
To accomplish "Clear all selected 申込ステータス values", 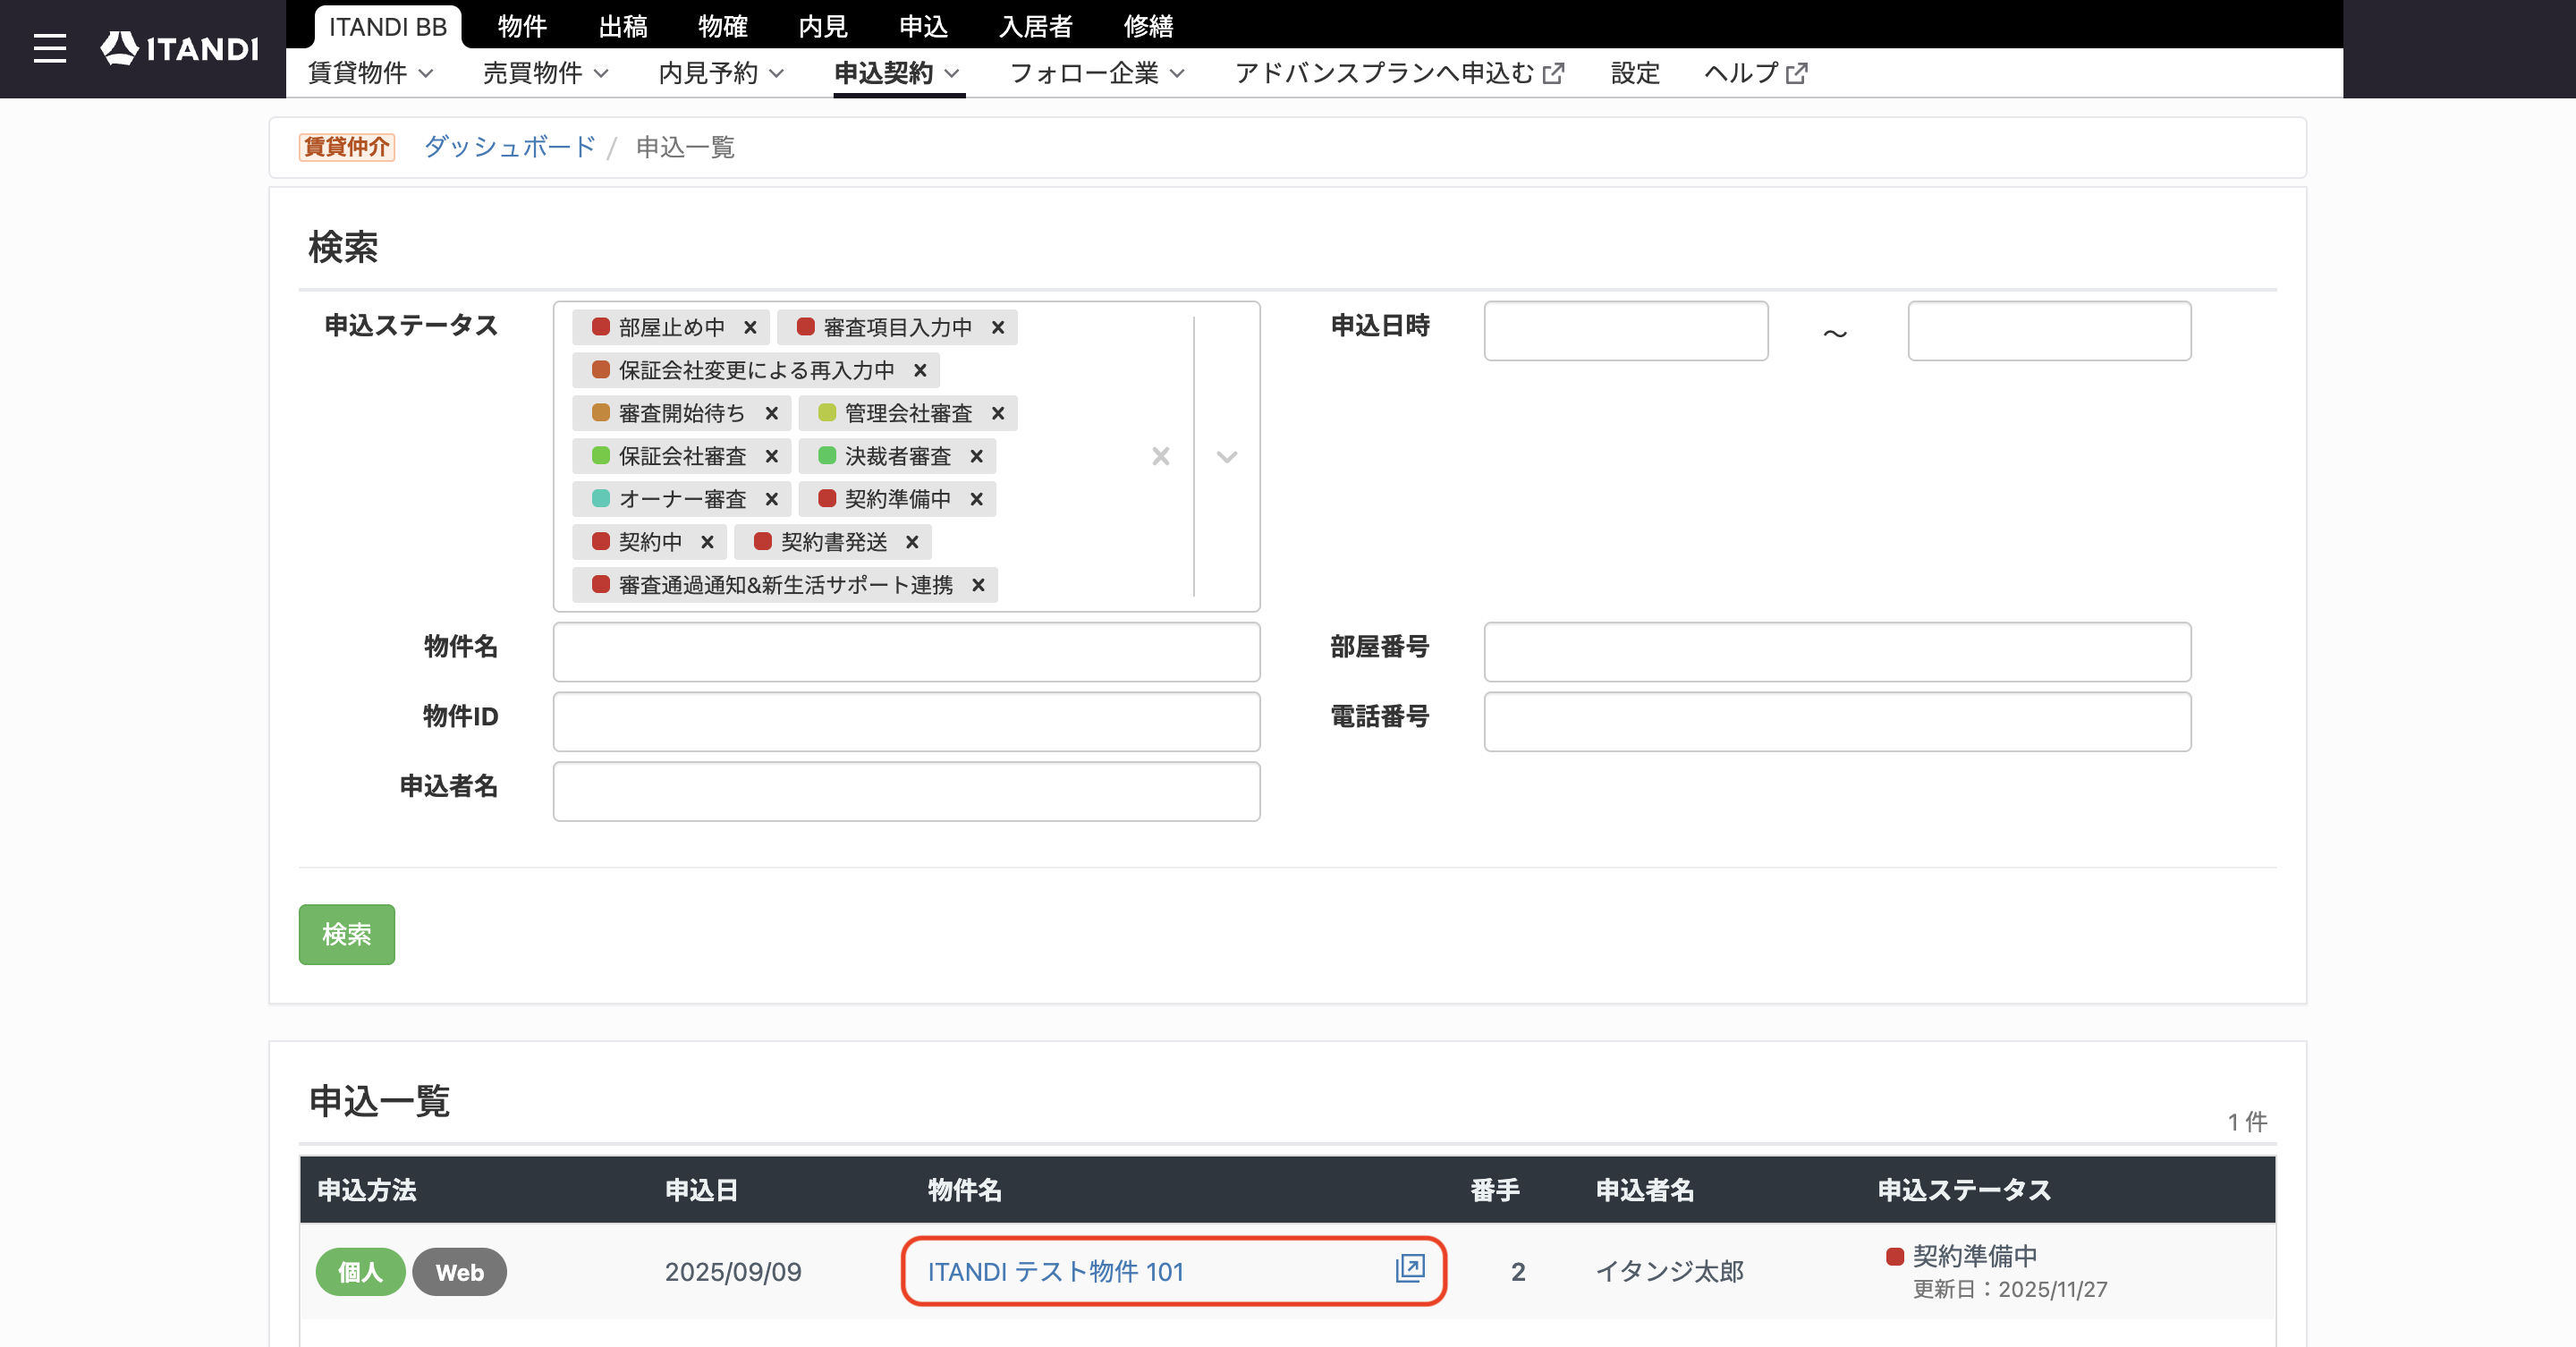I will pos(1160,456).
